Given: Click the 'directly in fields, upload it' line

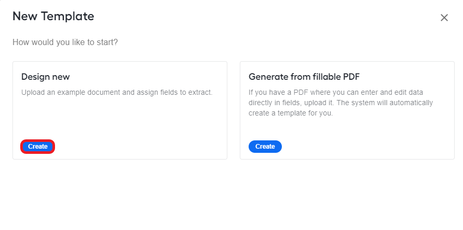Looking at the screenshot, I should (341, 103).
